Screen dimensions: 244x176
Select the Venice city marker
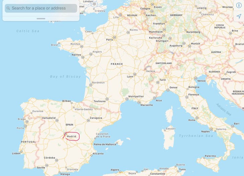(x=196, y=78)
